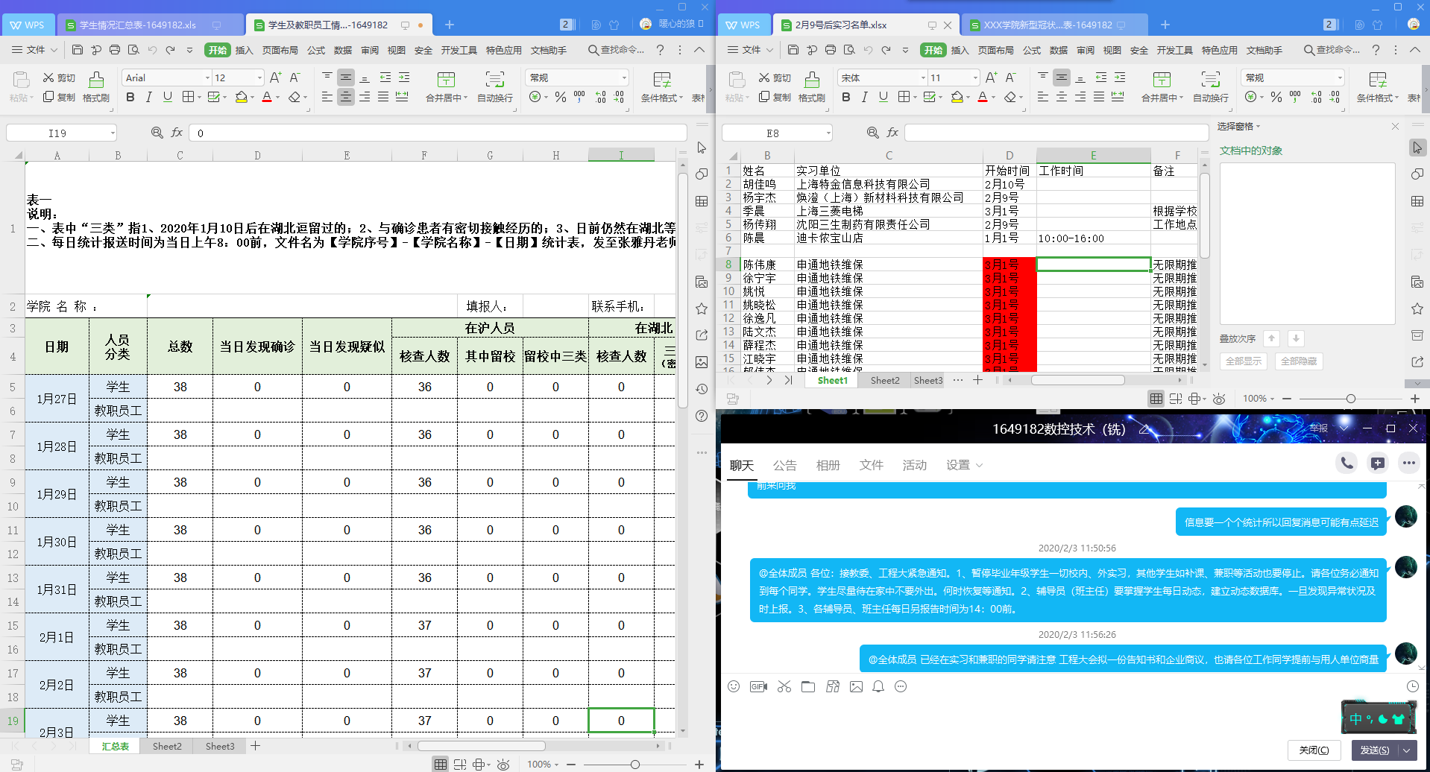Open 页面布局 tab in right window
Viewport: 1430px width, 772px height.
tap(996, 50)
